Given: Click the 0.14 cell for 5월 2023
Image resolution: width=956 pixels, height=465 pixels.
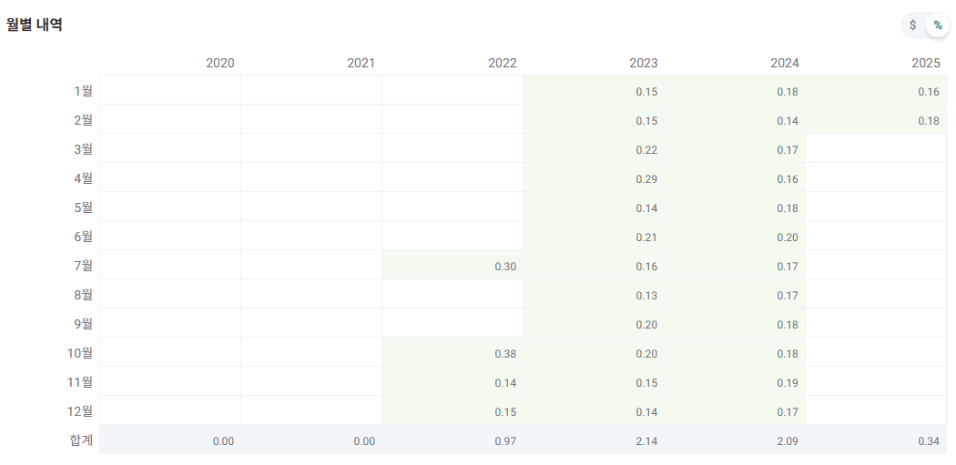Looking at the screenshot, I should pyautogui.click(x=594, y=207).
